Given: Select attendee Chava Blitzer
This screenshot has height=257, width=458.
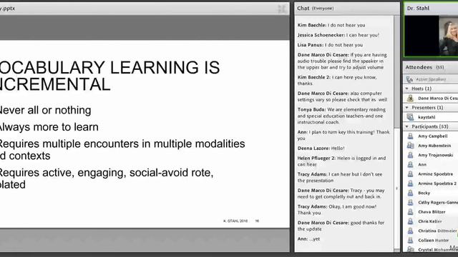Looking at the screenshot, I should point(432,212).
